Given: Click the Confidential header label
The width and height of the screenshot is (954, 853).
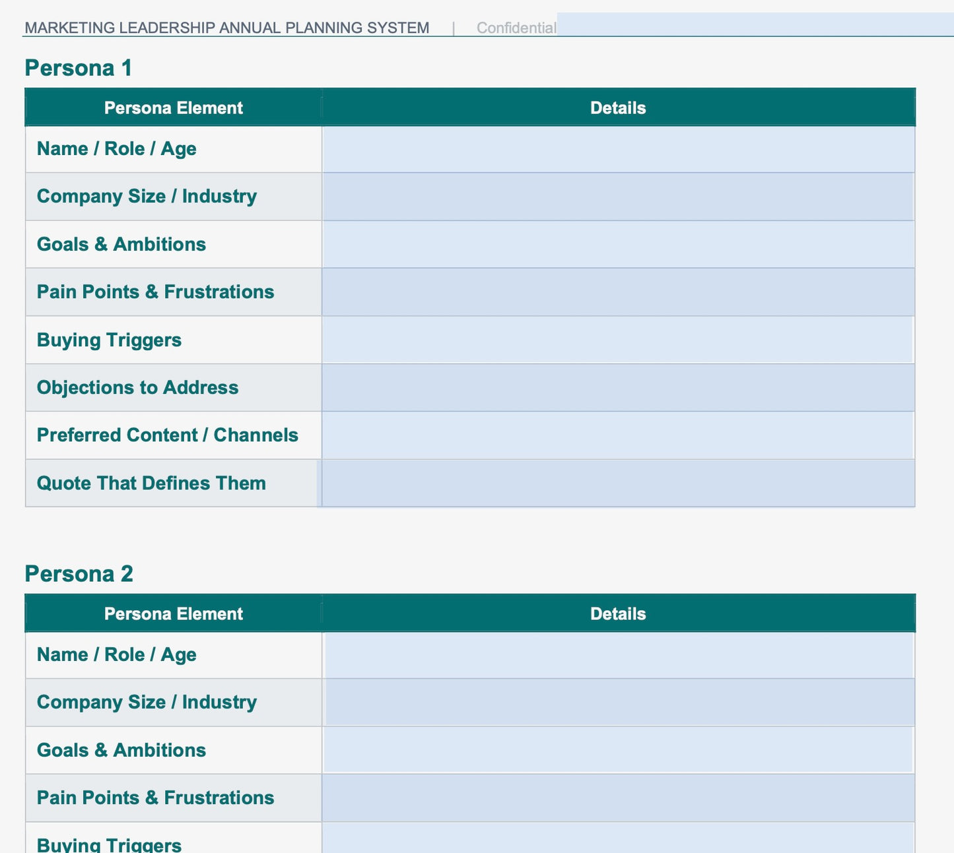Looking at the screenshot, I should click(x=516, y=28).
